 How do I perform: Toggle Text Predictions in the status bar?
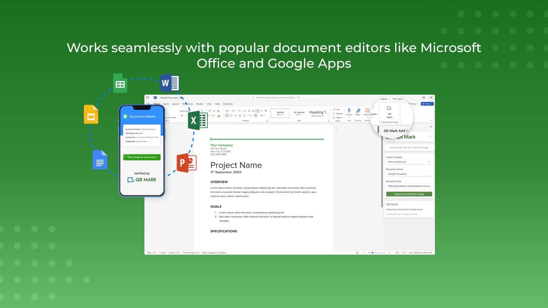191,253
